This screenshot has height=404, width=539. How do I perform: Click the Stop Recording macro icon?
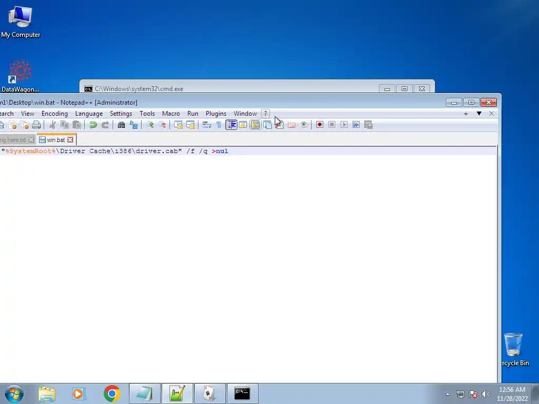[332, 125]
